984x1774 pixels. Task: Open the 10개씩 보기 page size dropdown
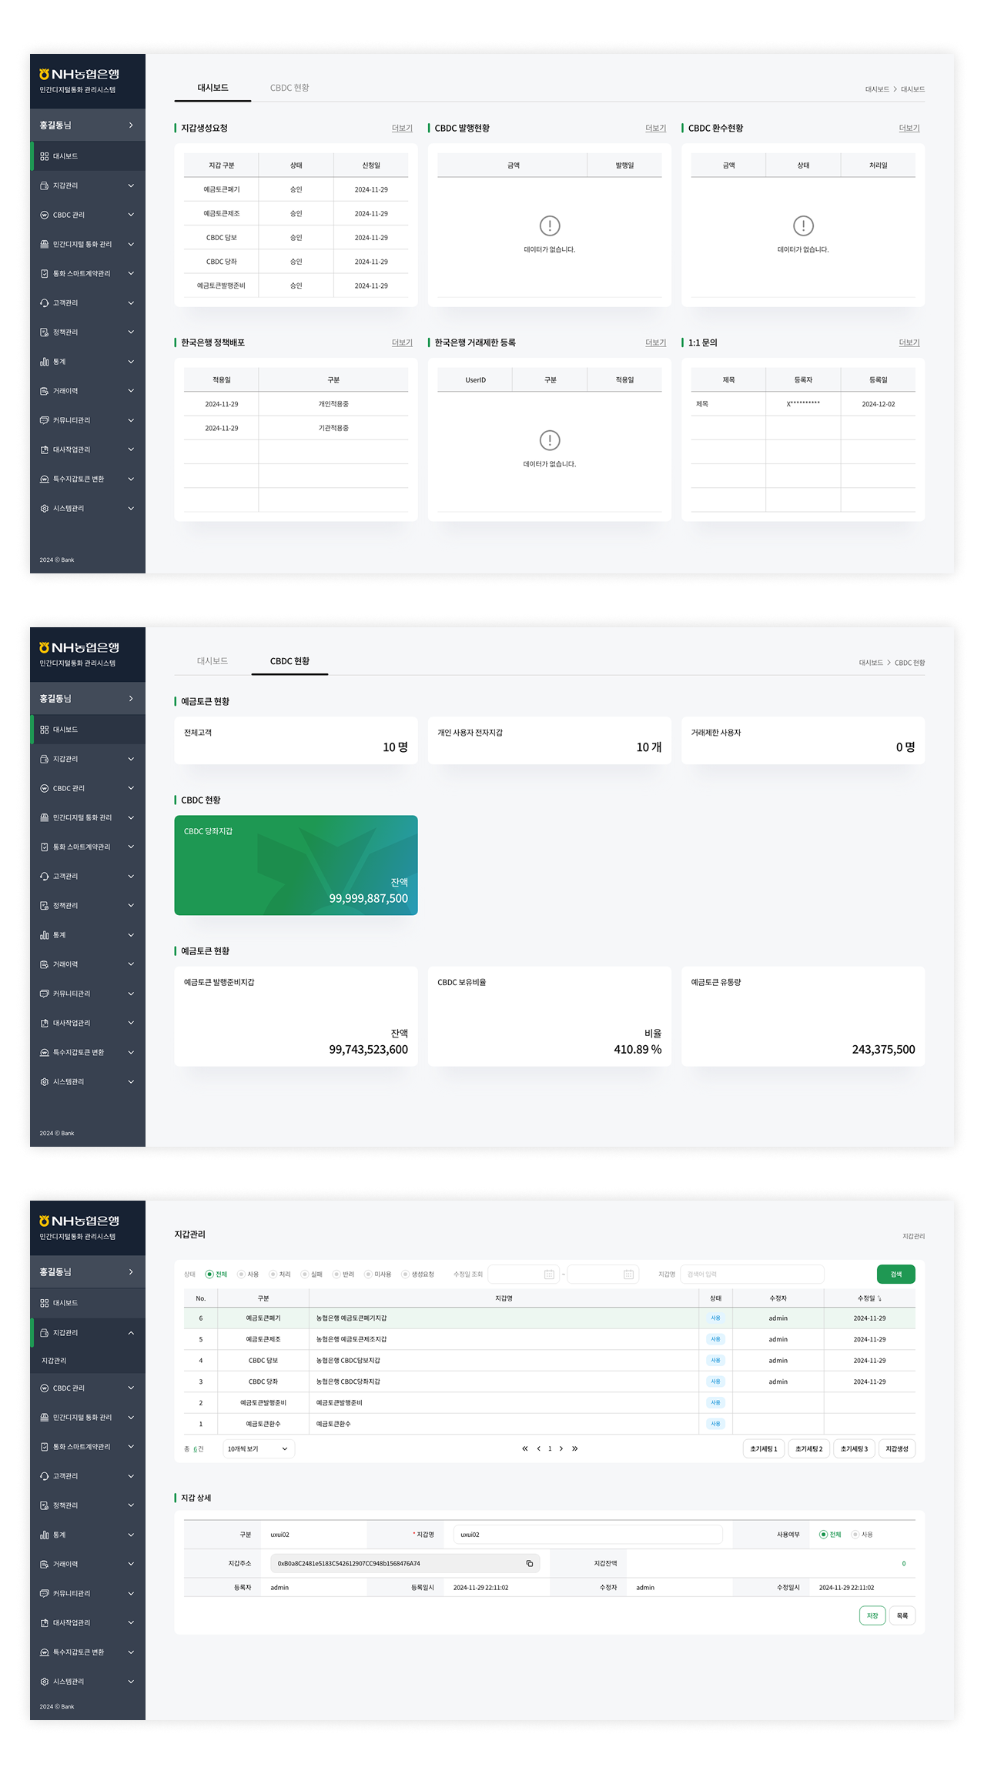coord(259,1448)
